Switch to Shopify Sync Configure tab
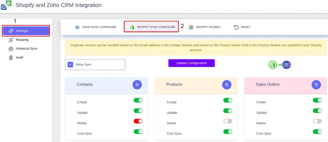 pyautogui.click(x=151, y=27)
